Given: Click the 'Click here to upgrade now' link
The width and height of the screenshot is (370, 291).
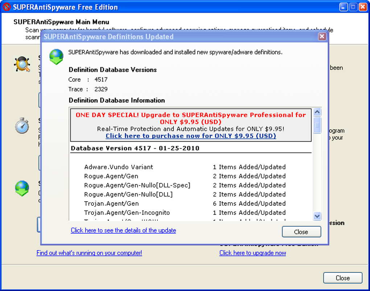Looking at the screenshot, I should point(252,253).
